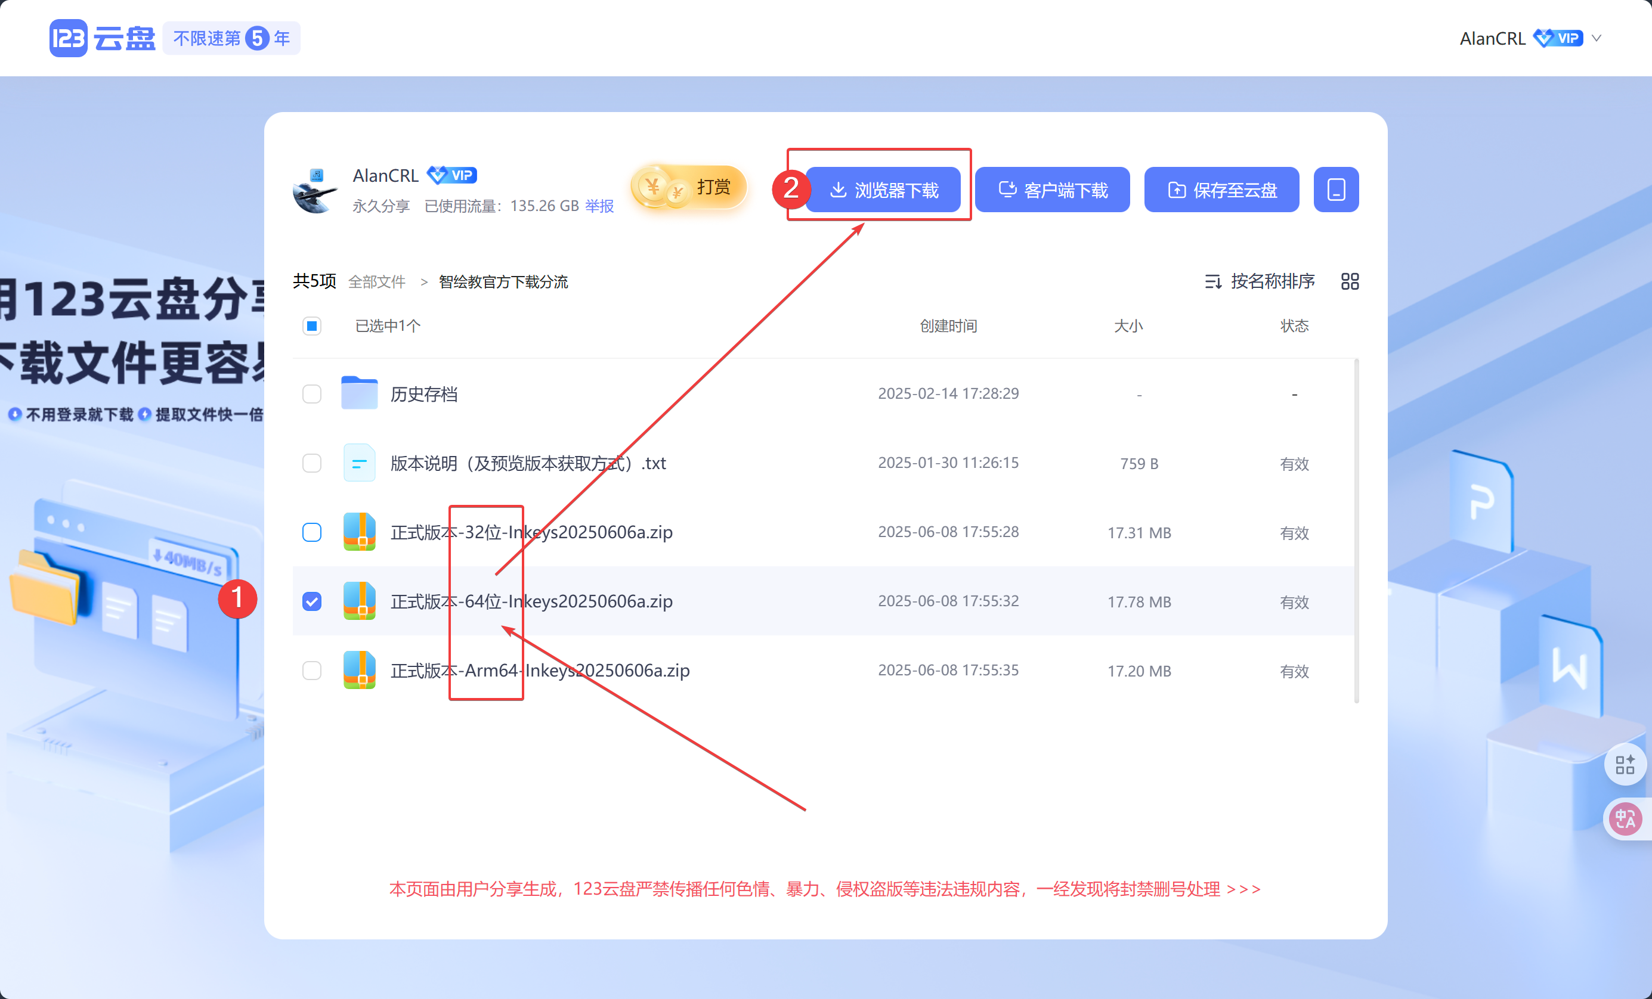Click the 123云盘 logo icon
1652x999 pixels.
[69, 38]
